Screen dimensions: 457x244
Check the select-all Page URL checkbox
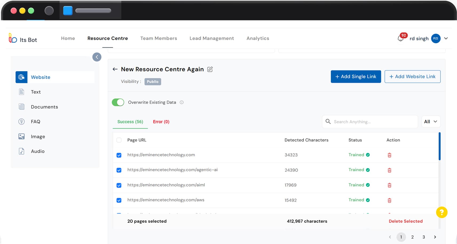pos(119,140)
